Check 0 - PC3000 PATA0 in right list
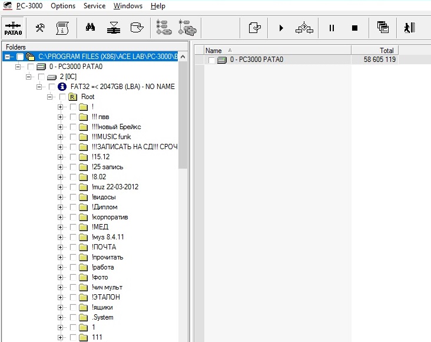This screenshot has width=431, height=342. pos(211,60)
